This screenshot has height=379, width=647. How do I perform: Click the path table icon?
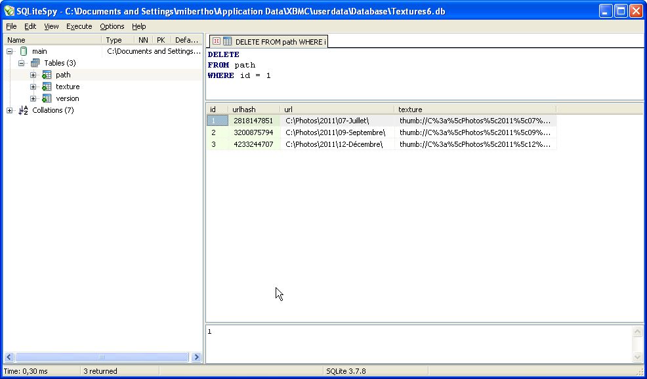[x=47, y=75]
